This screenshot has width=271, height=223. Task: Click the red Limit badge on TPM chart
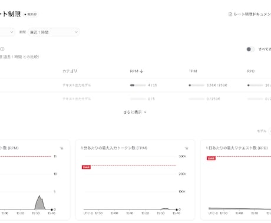click(x=86, y=167)
